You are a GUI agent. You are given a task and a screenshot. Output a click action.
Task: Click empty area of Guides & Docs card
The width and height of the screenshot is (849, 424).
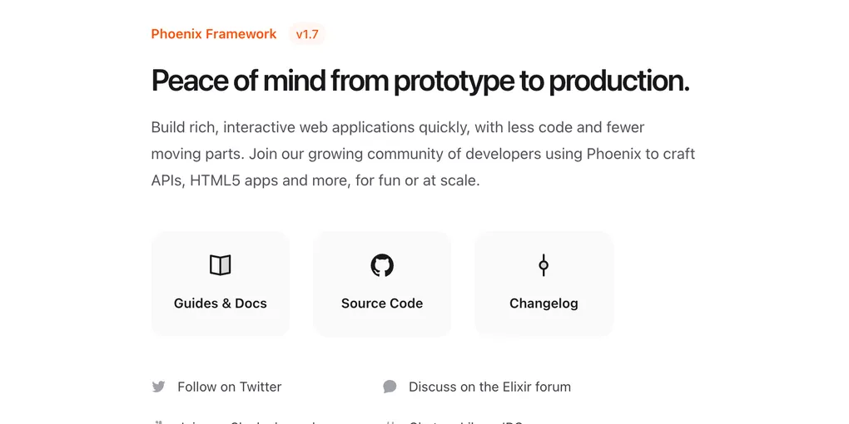[x=221, y=324]
